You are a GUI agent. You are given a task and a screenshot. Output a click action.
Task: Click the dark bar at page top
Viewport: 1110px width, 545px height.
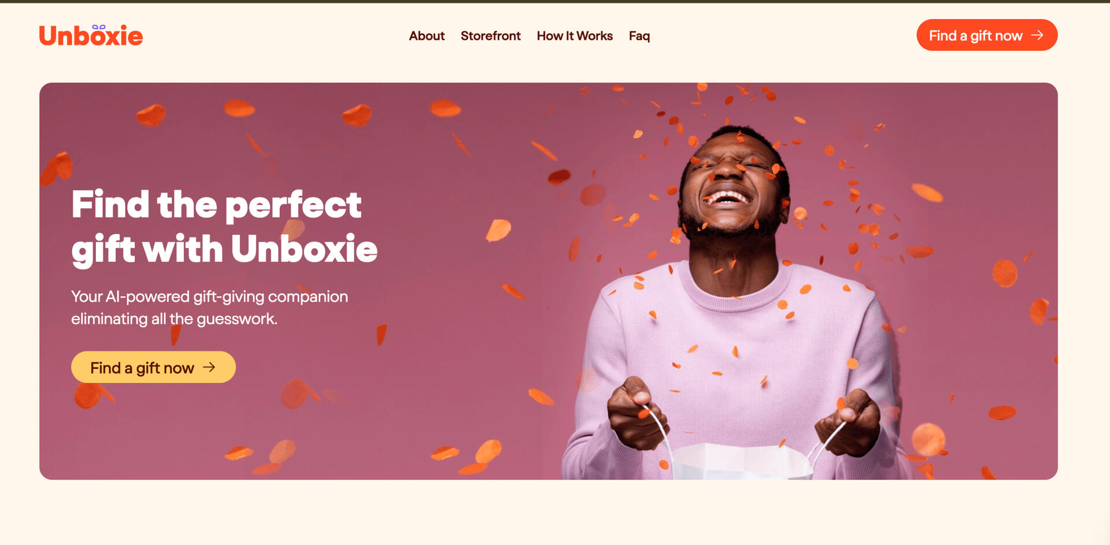coord(555,2)
